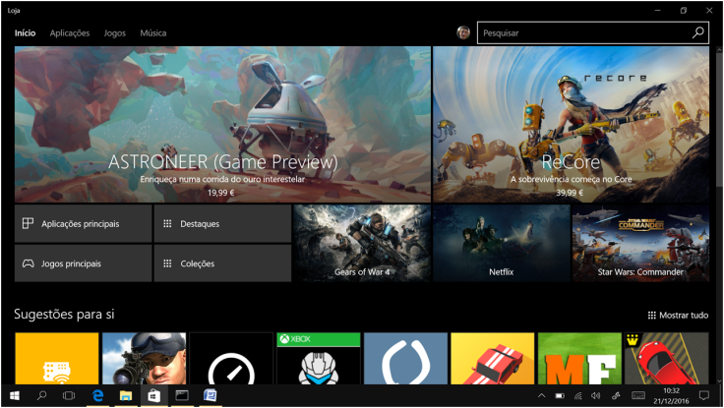724x408 pixels.
Task: Open Star Wars: Commander tile
Action: [x=640, y=243]
